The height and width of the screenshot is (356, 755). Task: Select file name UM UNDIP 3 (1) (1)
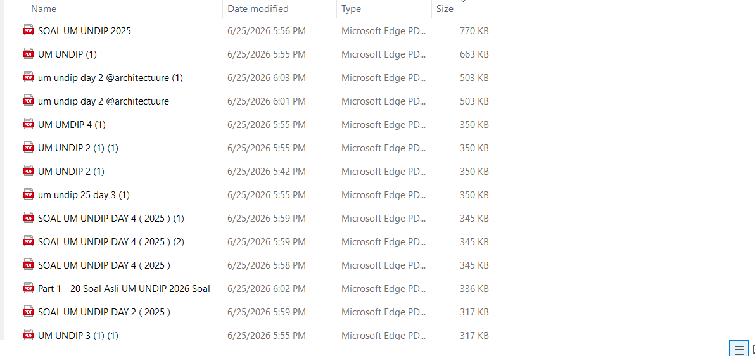(x=78, y=336)
